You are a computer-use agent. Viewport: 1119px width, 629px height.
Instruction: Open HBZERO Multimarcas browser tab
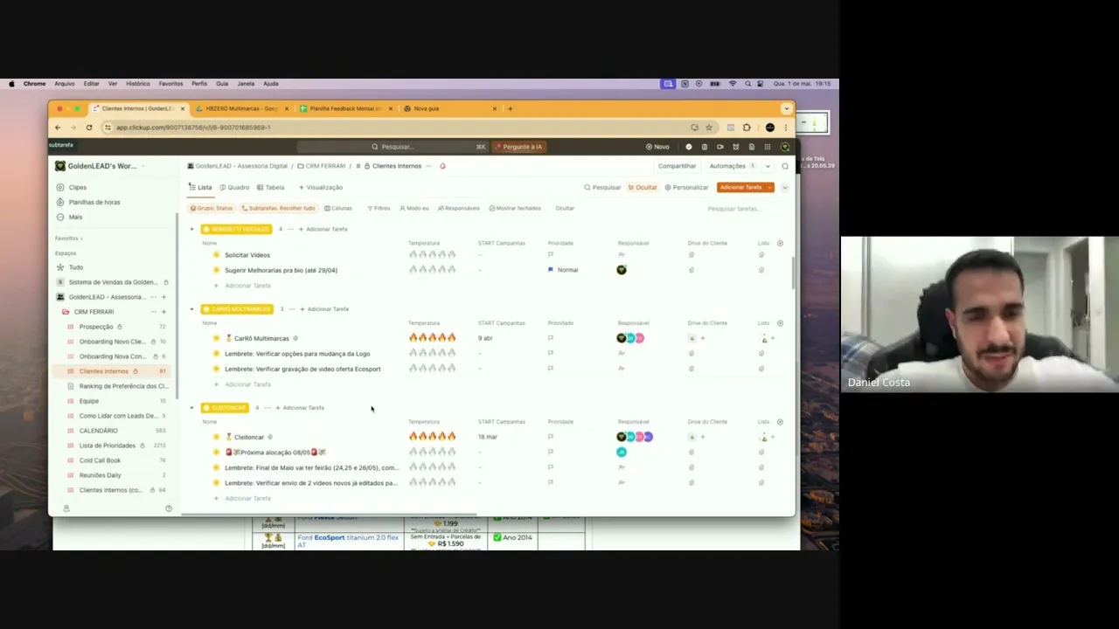tap(241, 108)
